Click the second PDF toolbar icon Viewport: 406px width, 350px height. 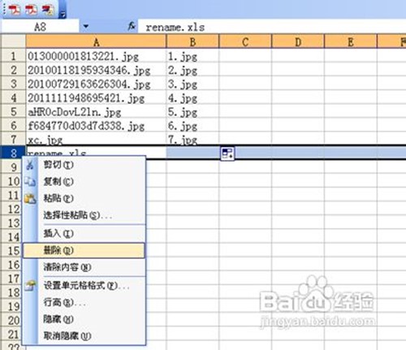point(31,10)
